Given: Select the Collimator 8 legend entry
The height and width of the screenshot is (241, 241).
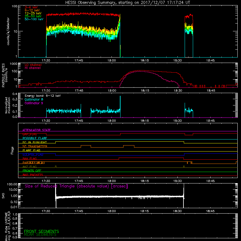Looking at the screenshot, I should point(34,99).
